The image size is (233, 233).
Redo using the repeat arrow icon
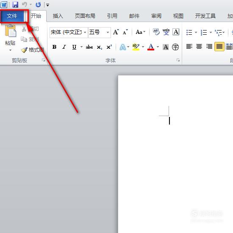pyautogui.click(x=38, y=5)
